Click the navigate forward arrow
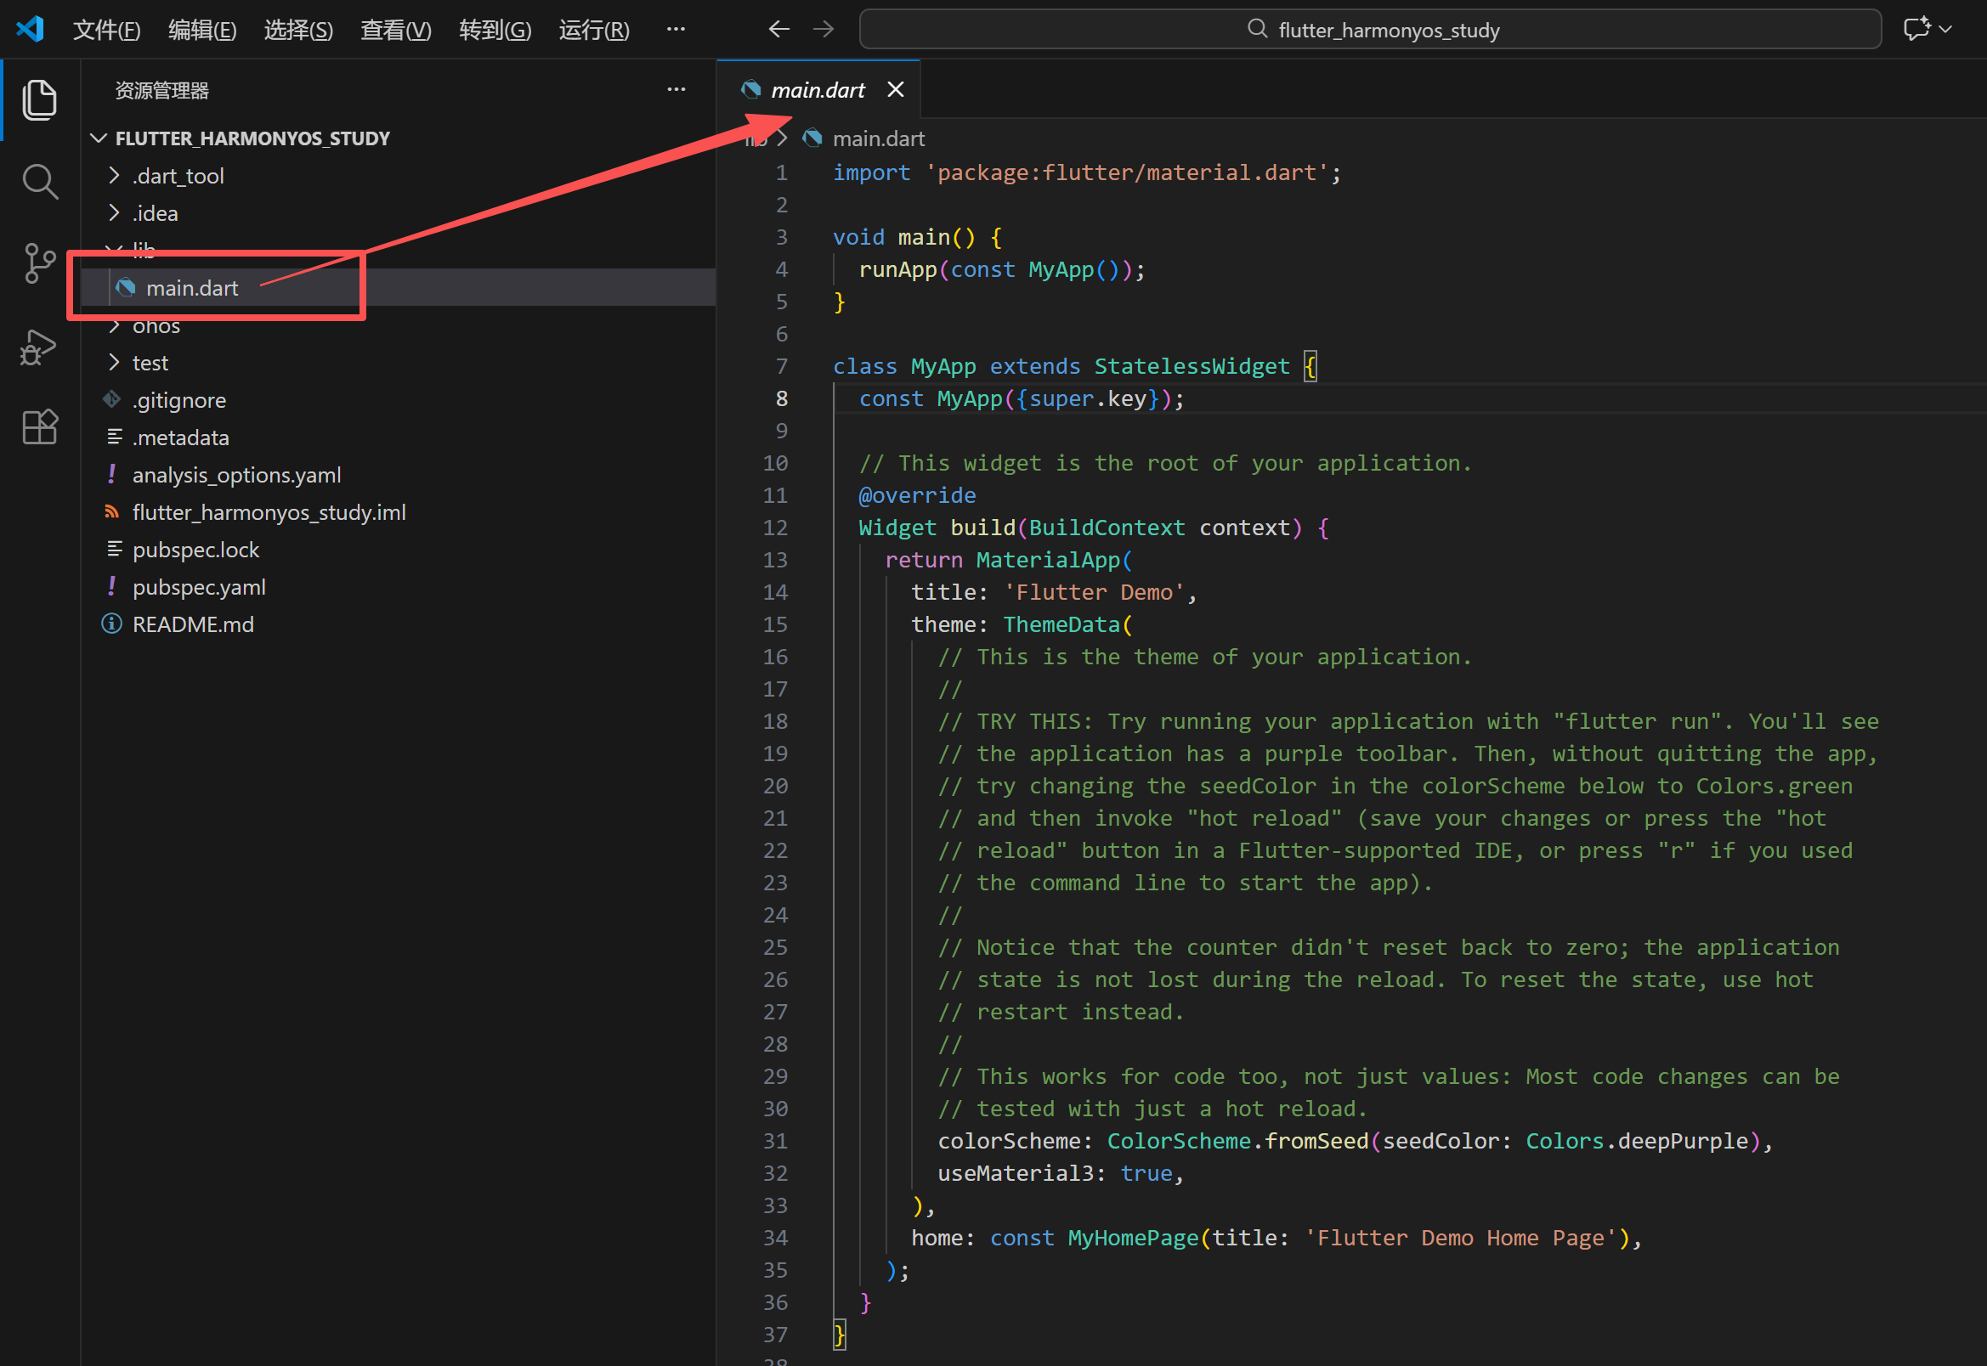The width and height of the screenshot is (1987, 1366). coord(824,29)
